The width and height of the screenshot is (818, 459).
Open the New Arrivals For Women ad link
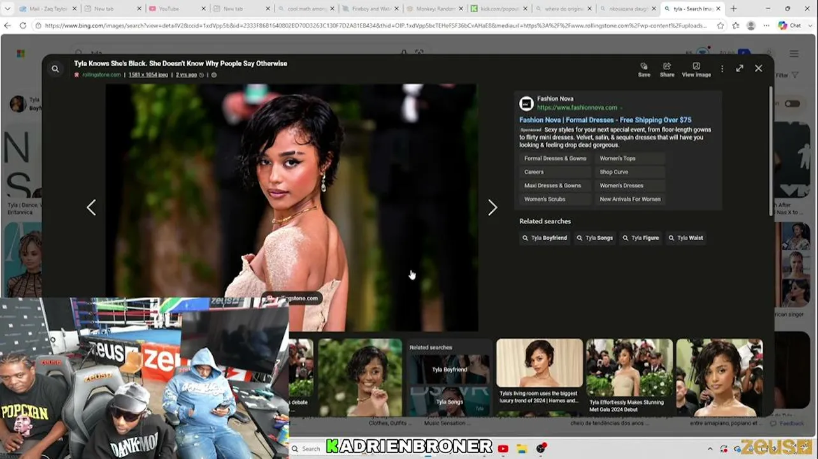[629, 199]
